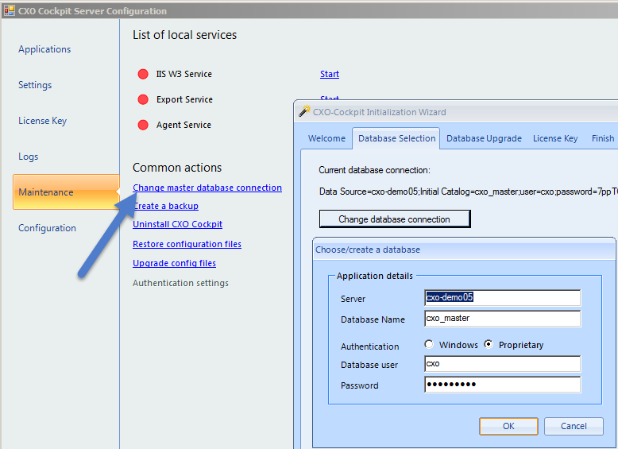Click the Choose/create a database header
Image resolution: width=618 pixels, height=449 pixels.
pyautogui.click(x=368, y=250)
